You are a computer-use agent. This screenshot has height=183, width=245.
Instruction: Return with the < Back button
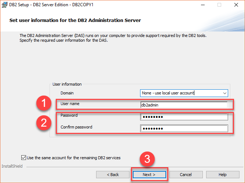coord(113,175)
